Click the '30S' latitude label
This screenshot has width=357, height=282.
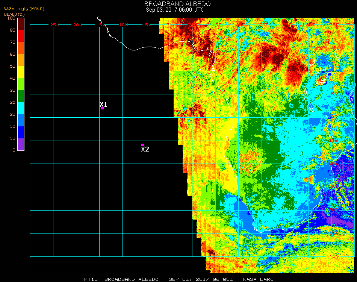click(334, 209)
